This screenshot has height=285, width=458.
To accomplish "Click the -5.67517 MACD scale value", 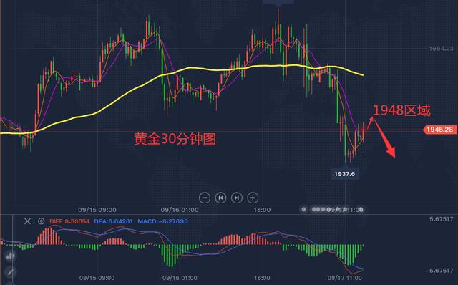I will [439, 271].
